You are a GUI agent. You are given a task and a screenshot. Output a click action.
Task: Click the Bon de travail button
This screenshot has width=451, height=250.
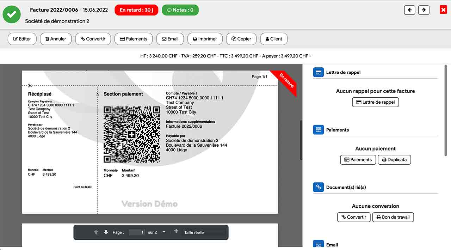click(393, 217)
